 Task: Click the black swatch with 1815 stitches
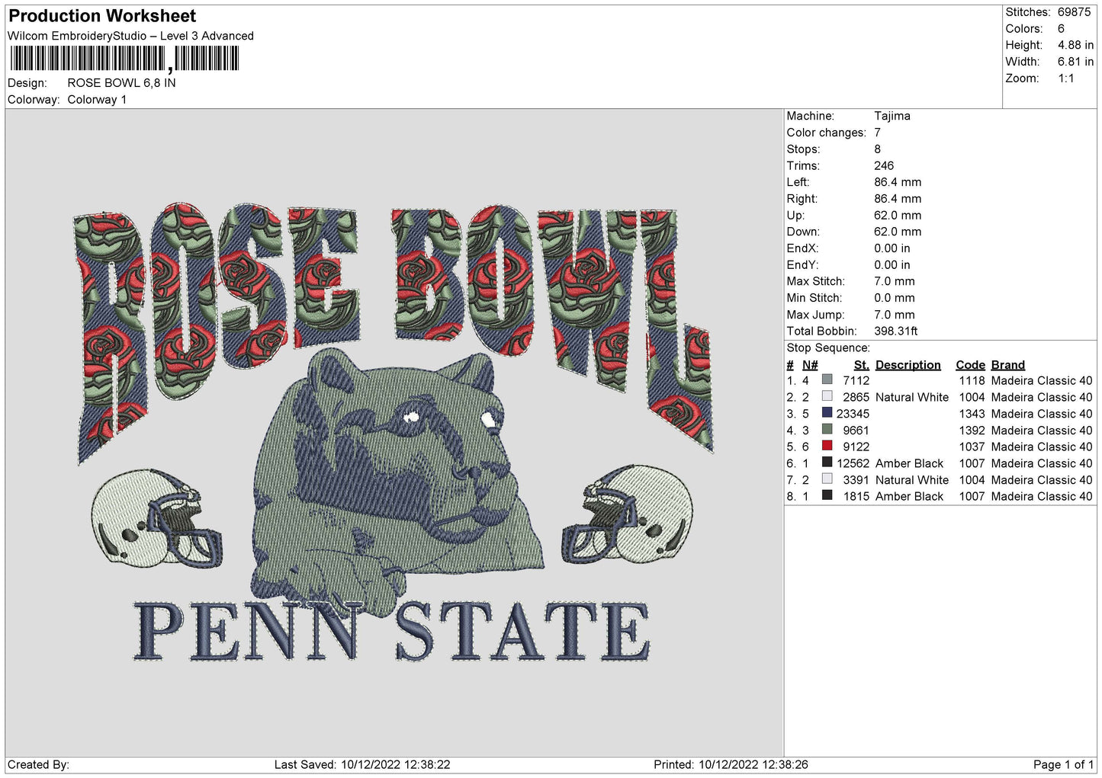(x=827, y=495)
